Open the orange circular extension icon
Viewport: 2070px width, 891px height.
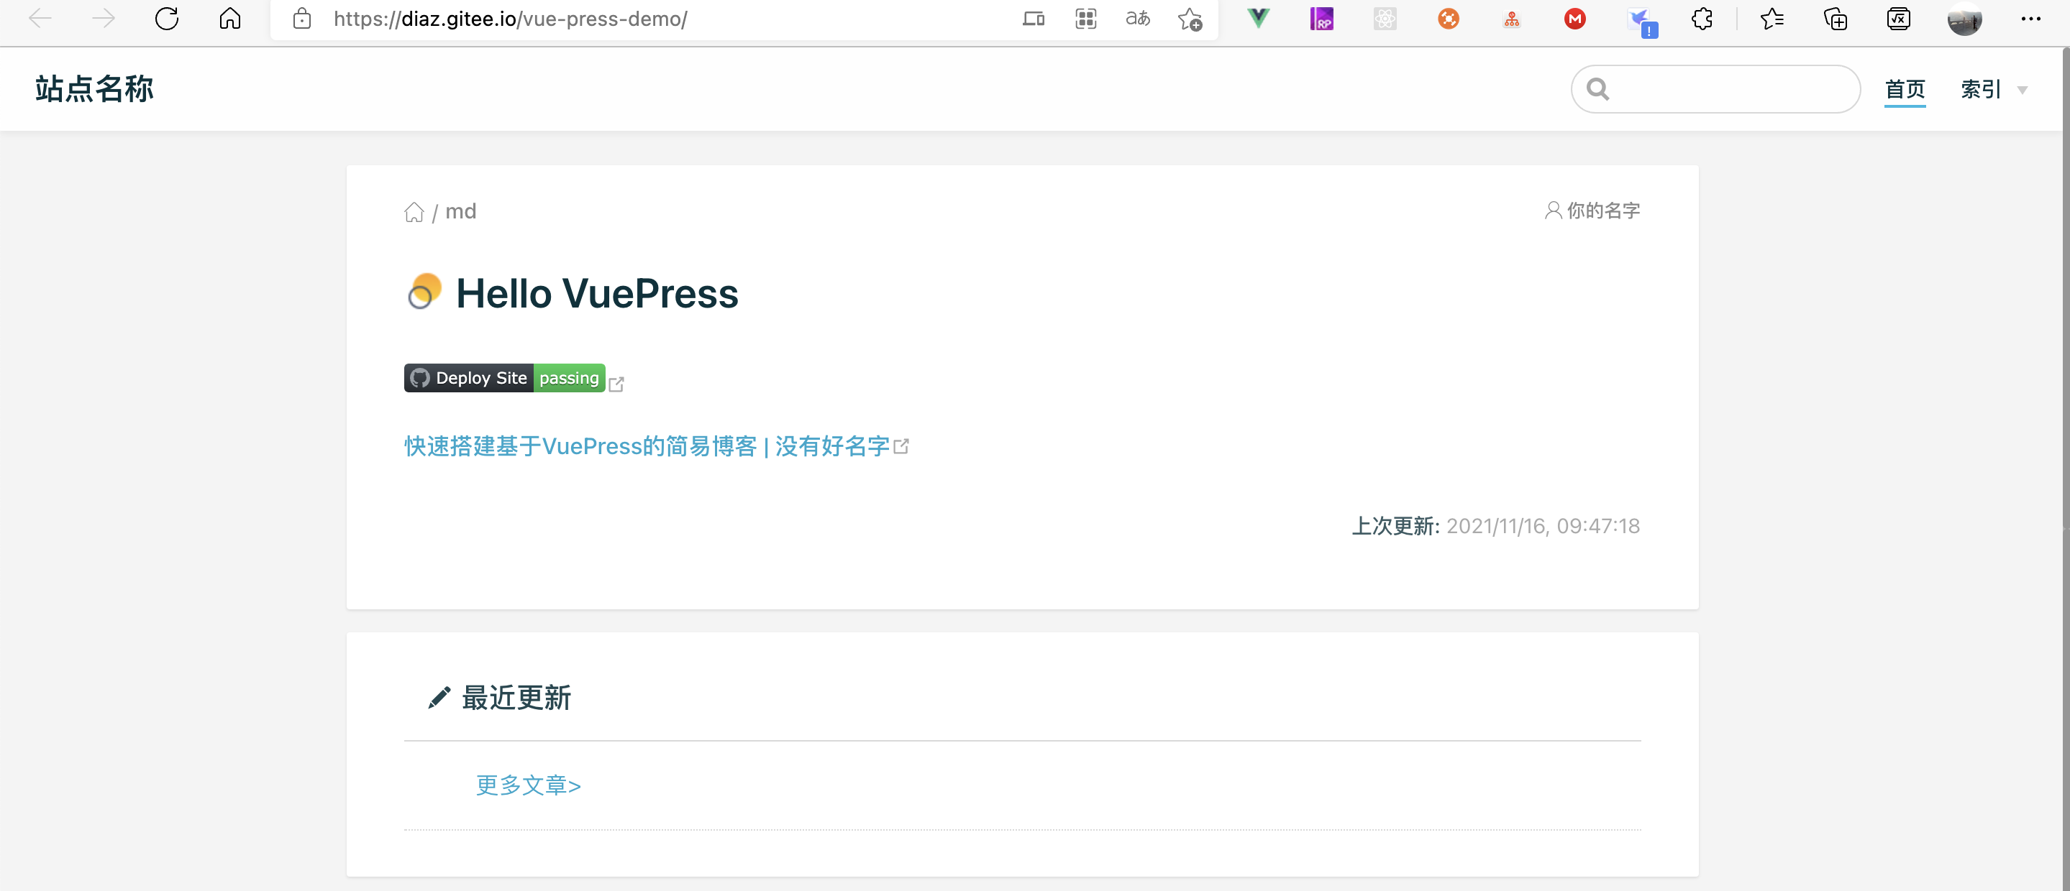[1448, 19]
